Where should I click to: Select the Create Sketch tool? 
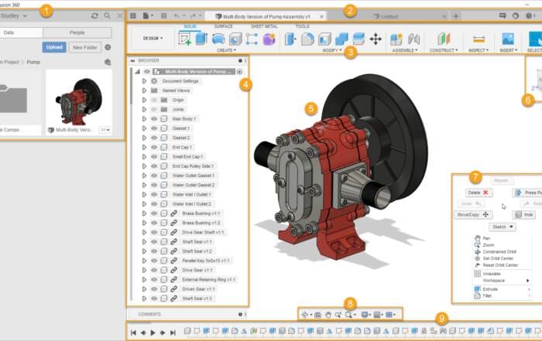184,39
